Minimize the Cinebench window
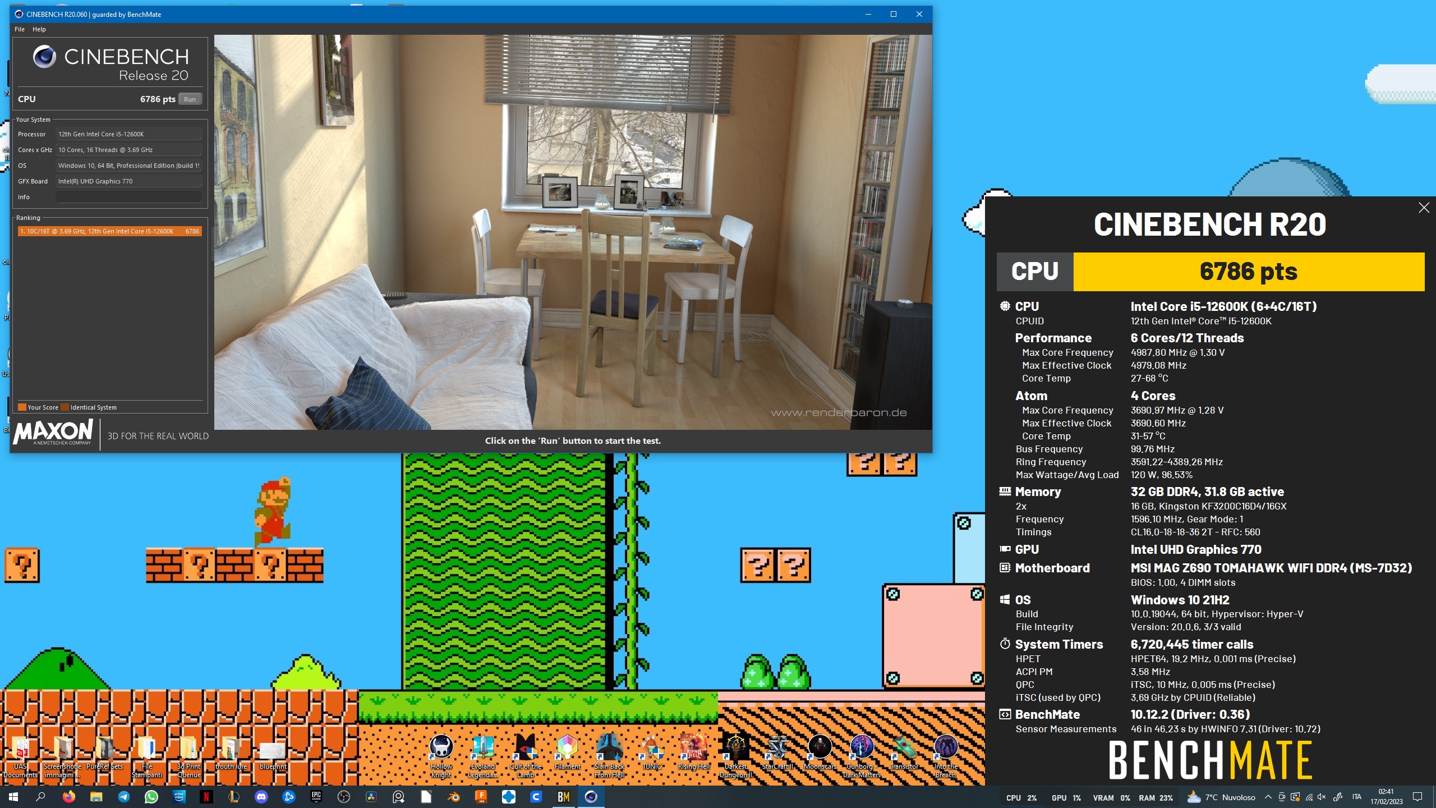 [868, 14]
